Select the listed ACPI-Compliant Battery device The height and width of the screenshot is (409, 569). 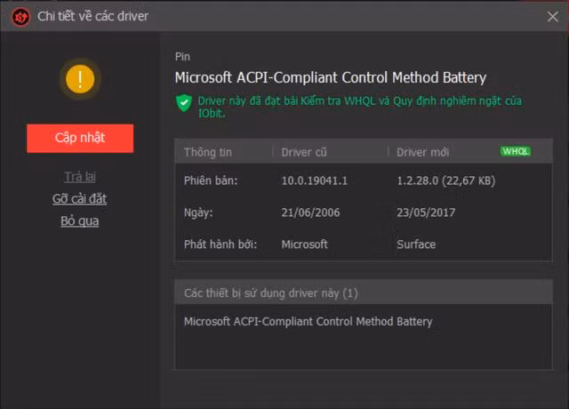309,322
